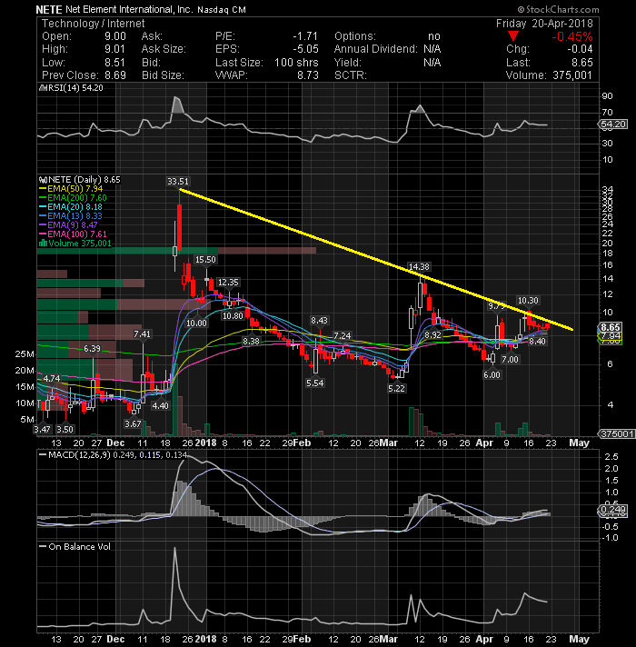Viewport: 636px width, 647px height.
Task: Click the 5.22 low price label
Action: tap(396, 388)
